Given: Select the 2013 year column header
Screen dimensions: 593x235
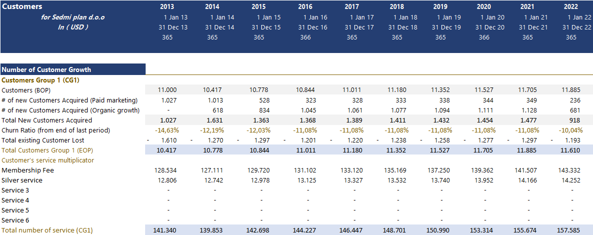Looking at the screenshot, I should coord(168,7).
